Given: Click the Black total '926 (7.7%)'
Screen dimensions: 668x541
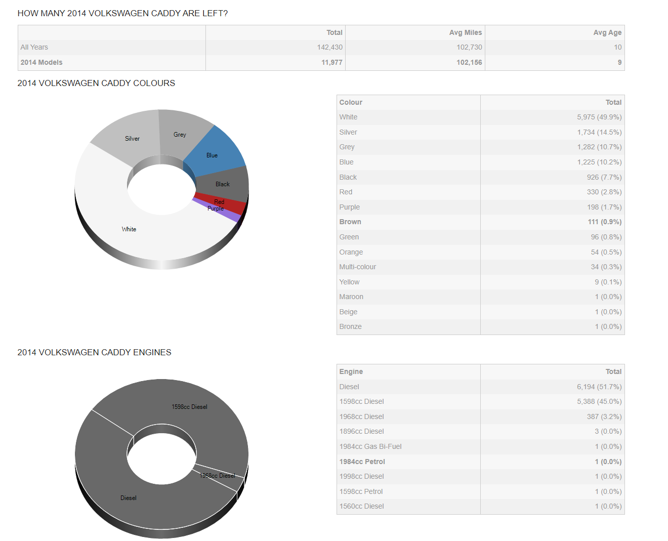Looking at the screenshot, I should tap(604, 177).
